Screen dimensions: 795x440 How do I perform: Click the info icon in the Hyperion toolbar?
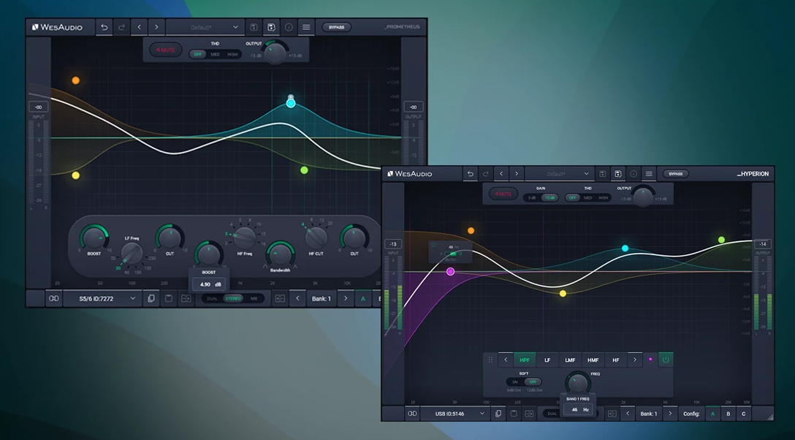pos(634,174)
